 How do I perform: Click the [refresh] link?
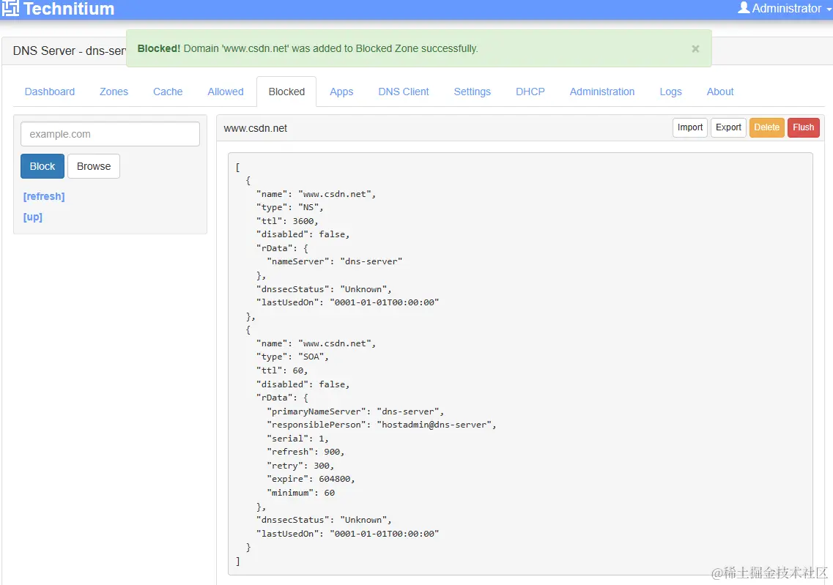click(44, 196)
